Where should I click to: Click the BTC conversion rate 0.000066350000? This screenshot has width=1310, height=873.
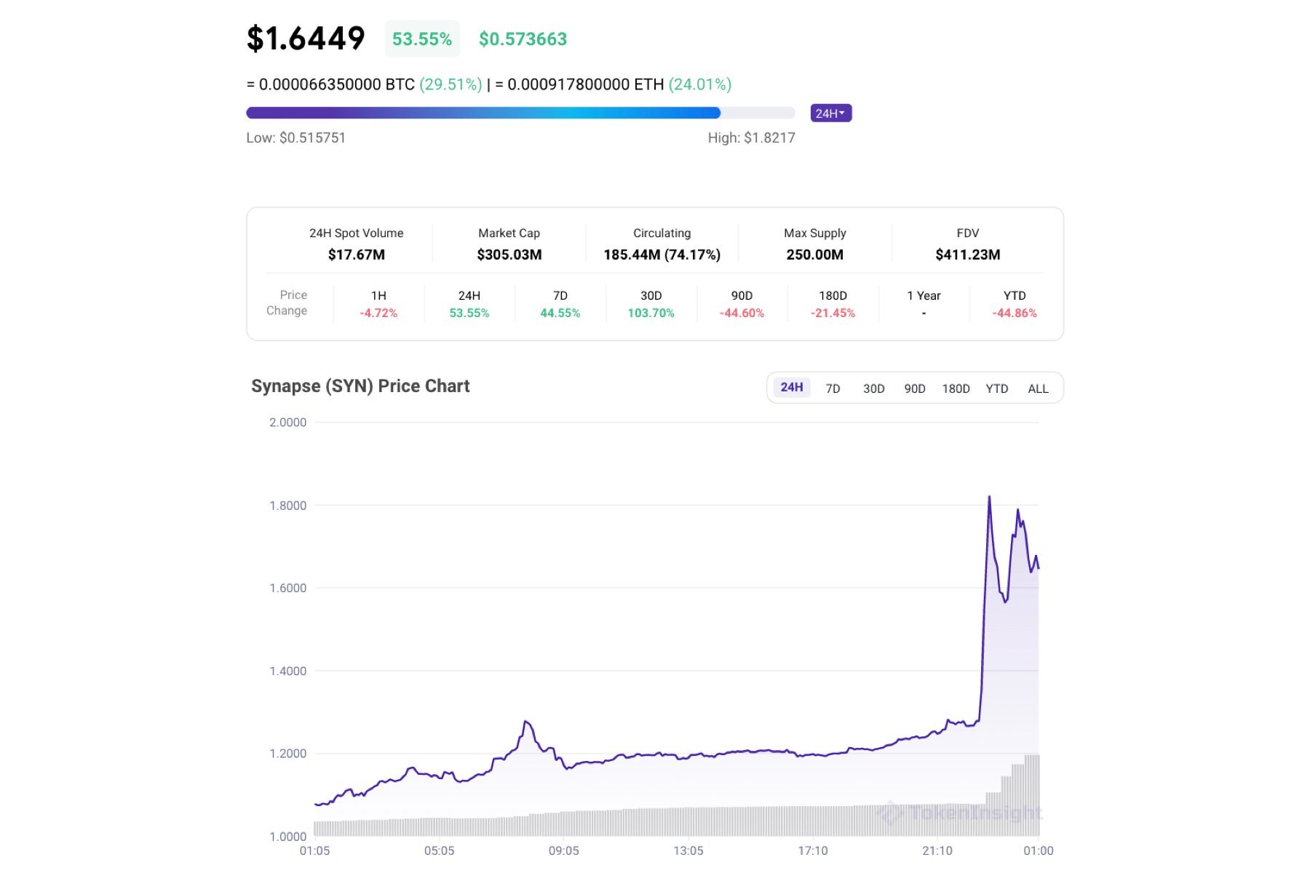point(336,84)
